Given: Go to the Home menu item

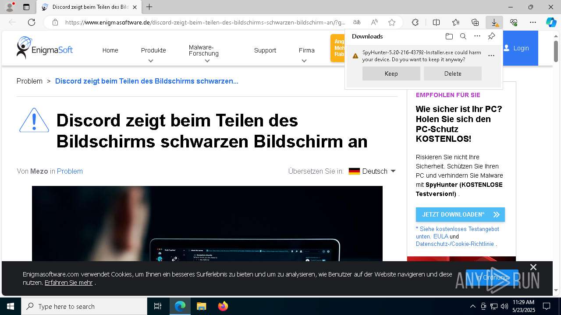Looking at the screenshot, I should [x=110, y=50].
